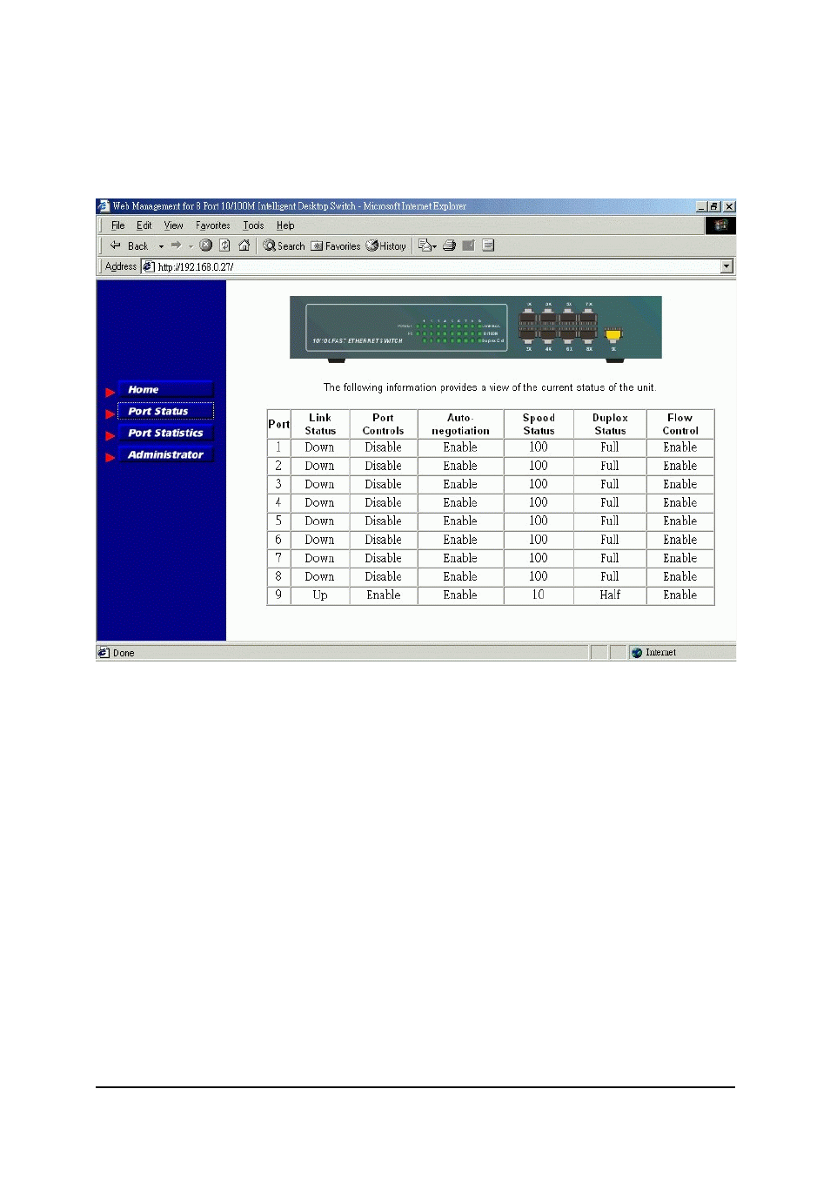Click the Duplex Status column header

point(610,424)
